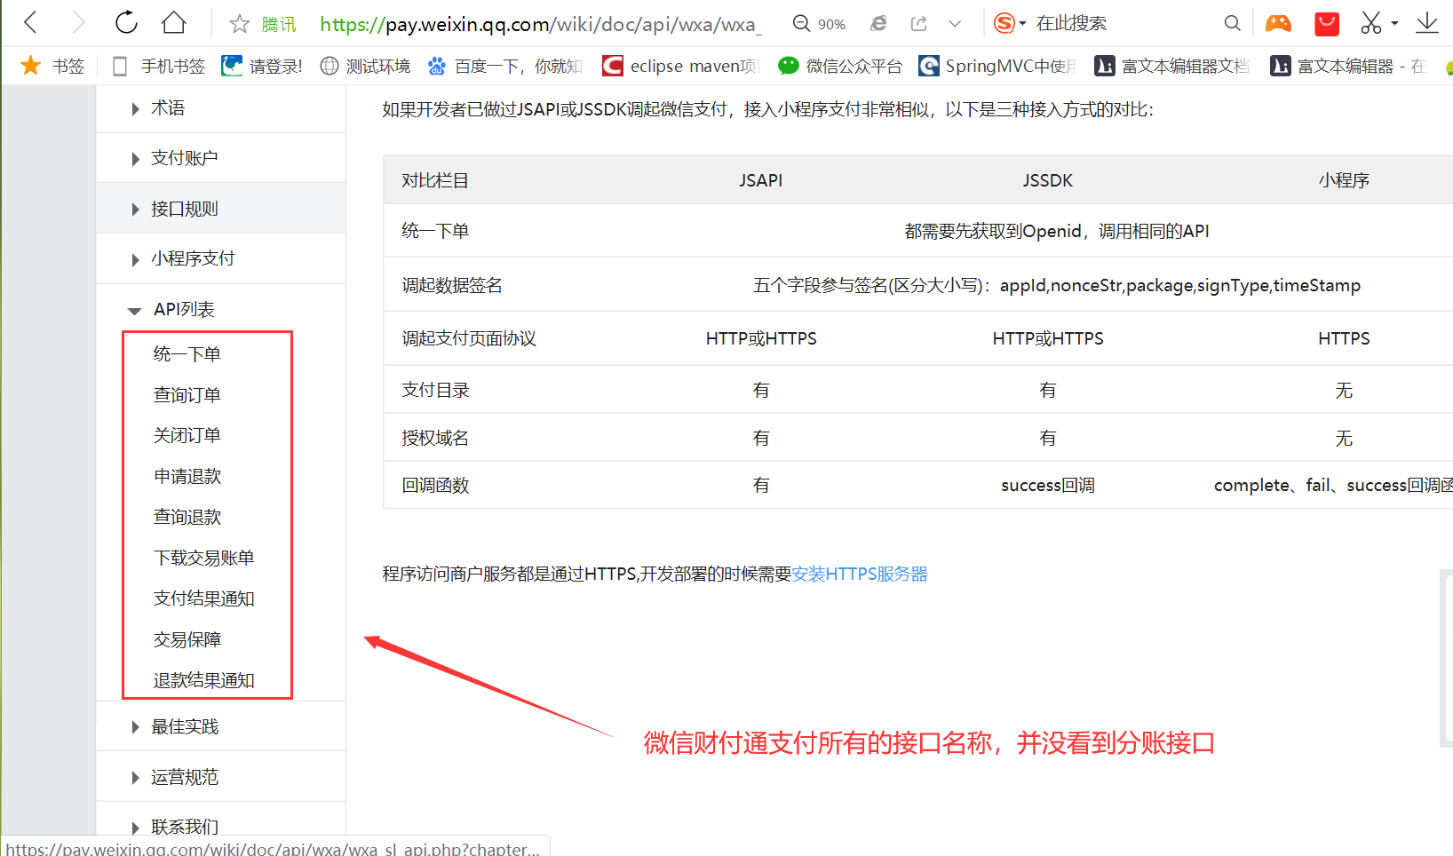Open the 请登录! bookmark
The image size is (1453, 856).
point(262,66)
